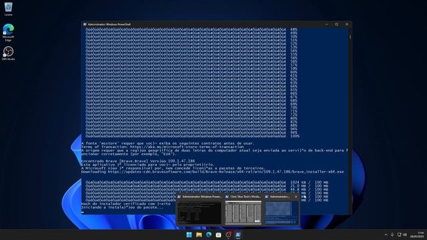
Task: Click the PowerShell taskbar icon
Action: point(238,235)
